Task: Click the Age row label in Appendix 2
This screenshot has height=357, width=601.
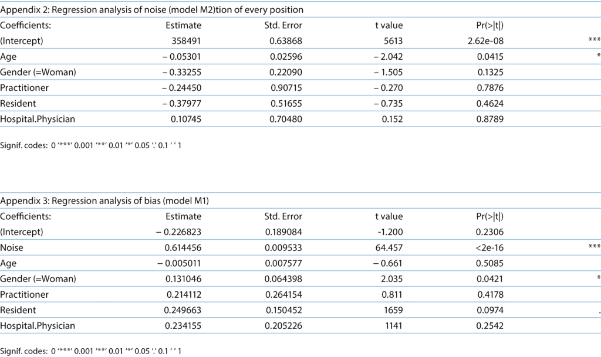Action: click(9, 56)
